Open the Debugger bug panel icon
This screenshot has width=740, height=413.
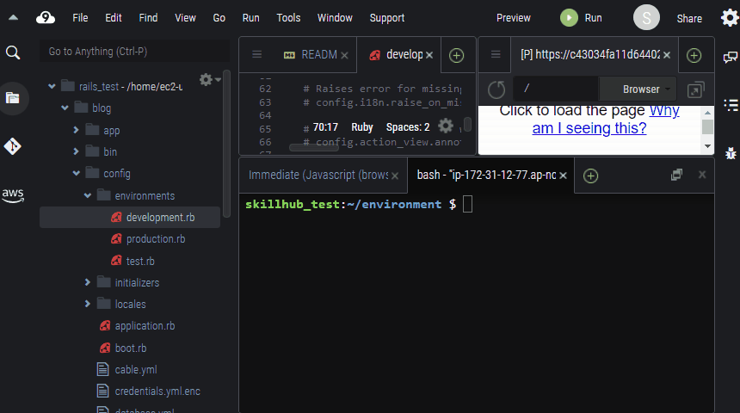coord(731,153)
